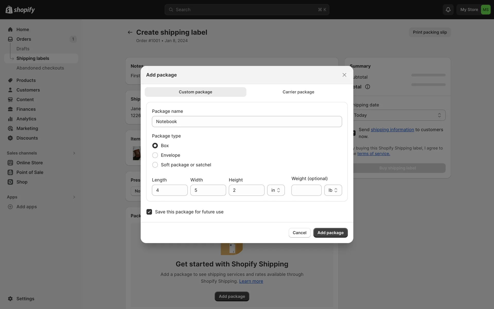The width and height of the screenshot is (494, 309).
Task: Switch to the Carrier package tab
Action: (x=298, y=92)
